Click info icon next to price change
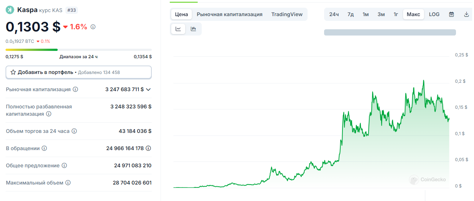The image size is (474, 201). (93, 27)
